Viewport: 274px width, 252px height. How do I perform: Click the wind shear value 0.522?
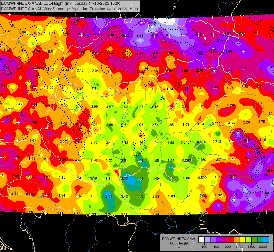coord(202,178)
